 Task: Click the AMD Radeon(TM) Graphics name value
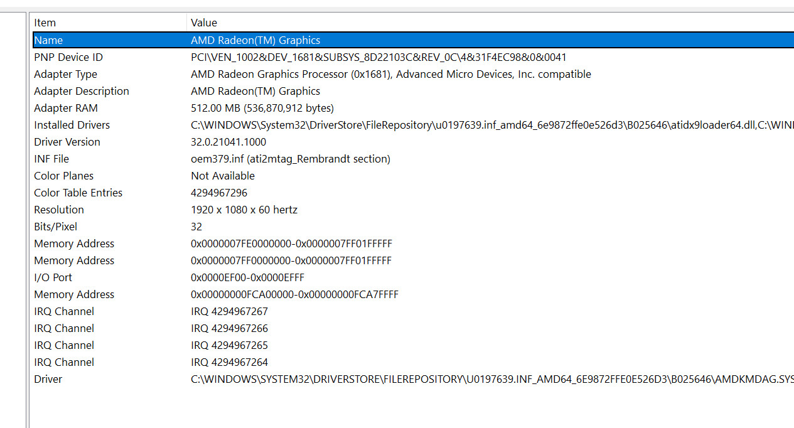point(255,40)
